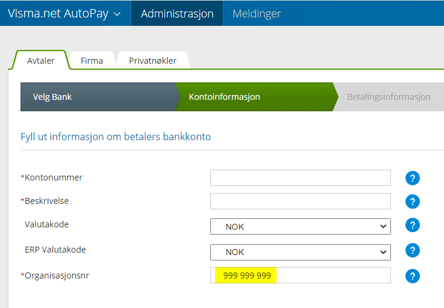Show help for ERP Valutakode

[412, 250]
